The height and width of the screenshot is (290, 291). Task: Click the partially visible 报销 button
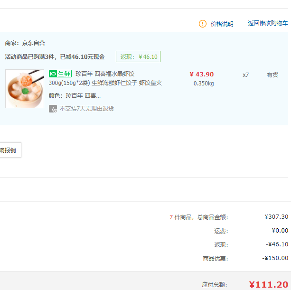coord(9,150)
